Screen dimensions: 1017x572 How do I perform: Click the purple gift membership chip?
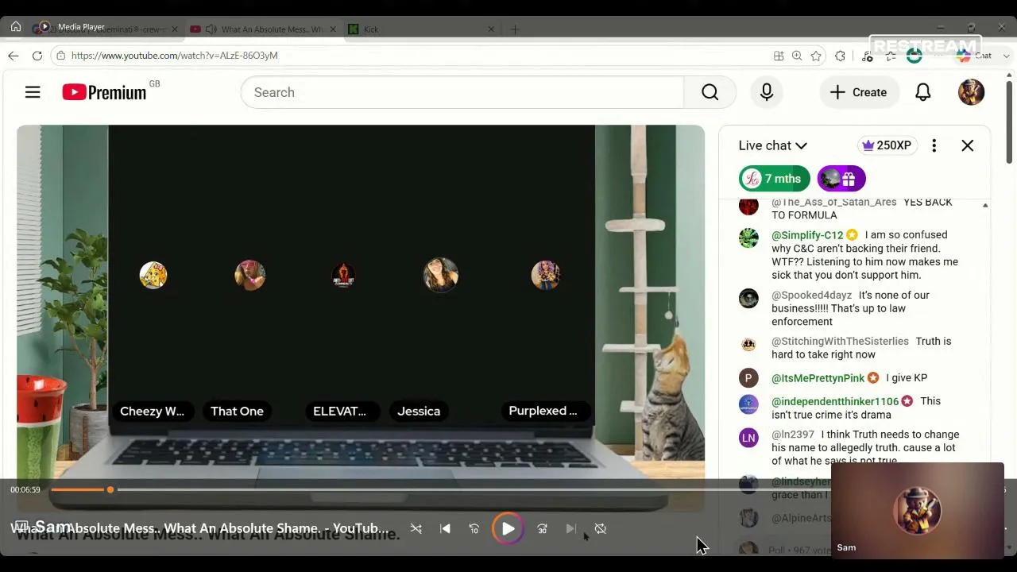pos(841,179)
